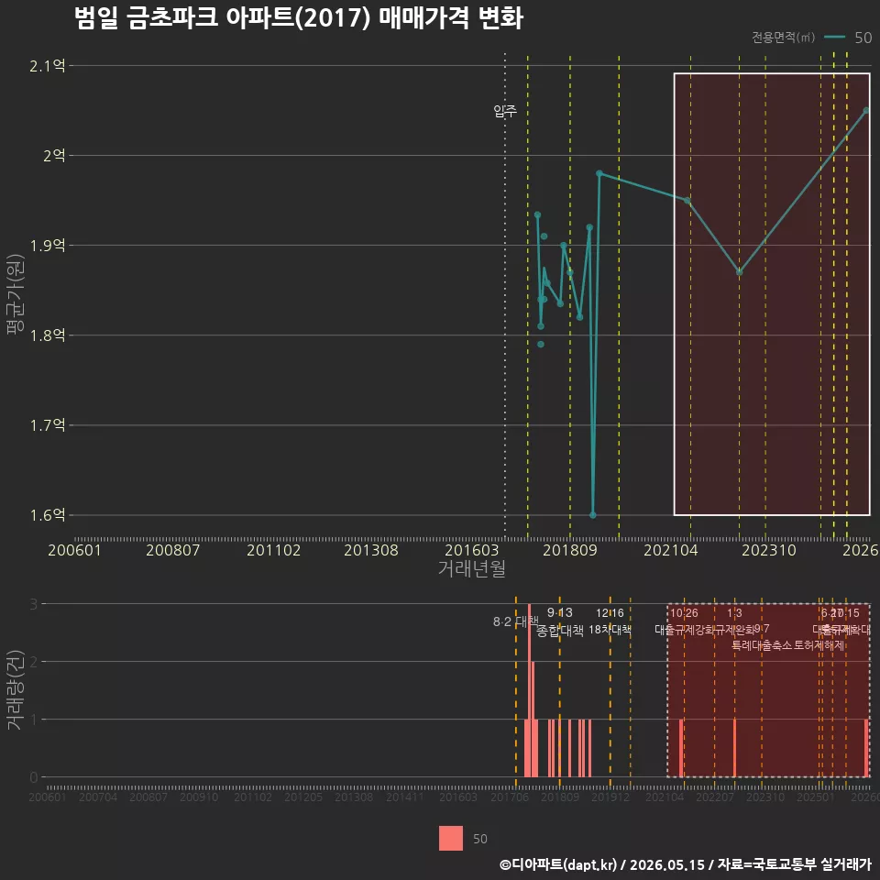Viewport: 880px width, 880px height.
Task: Click the 201205 label on the volume chart axis
Action: pos(303,797)
